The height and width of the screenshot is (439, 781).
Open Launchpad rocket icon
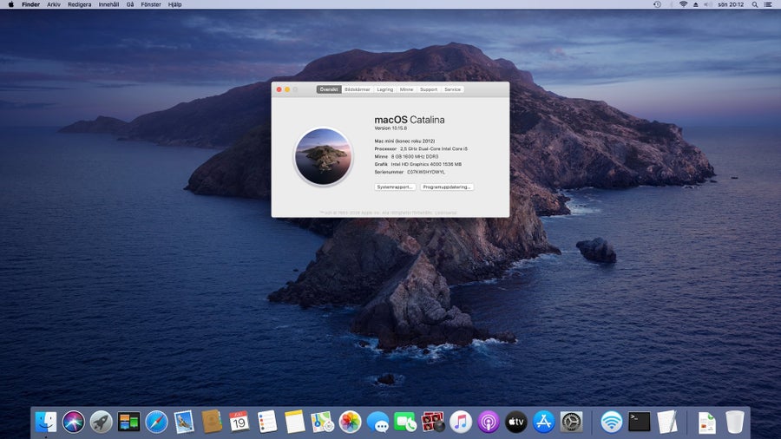coord(102,422)
